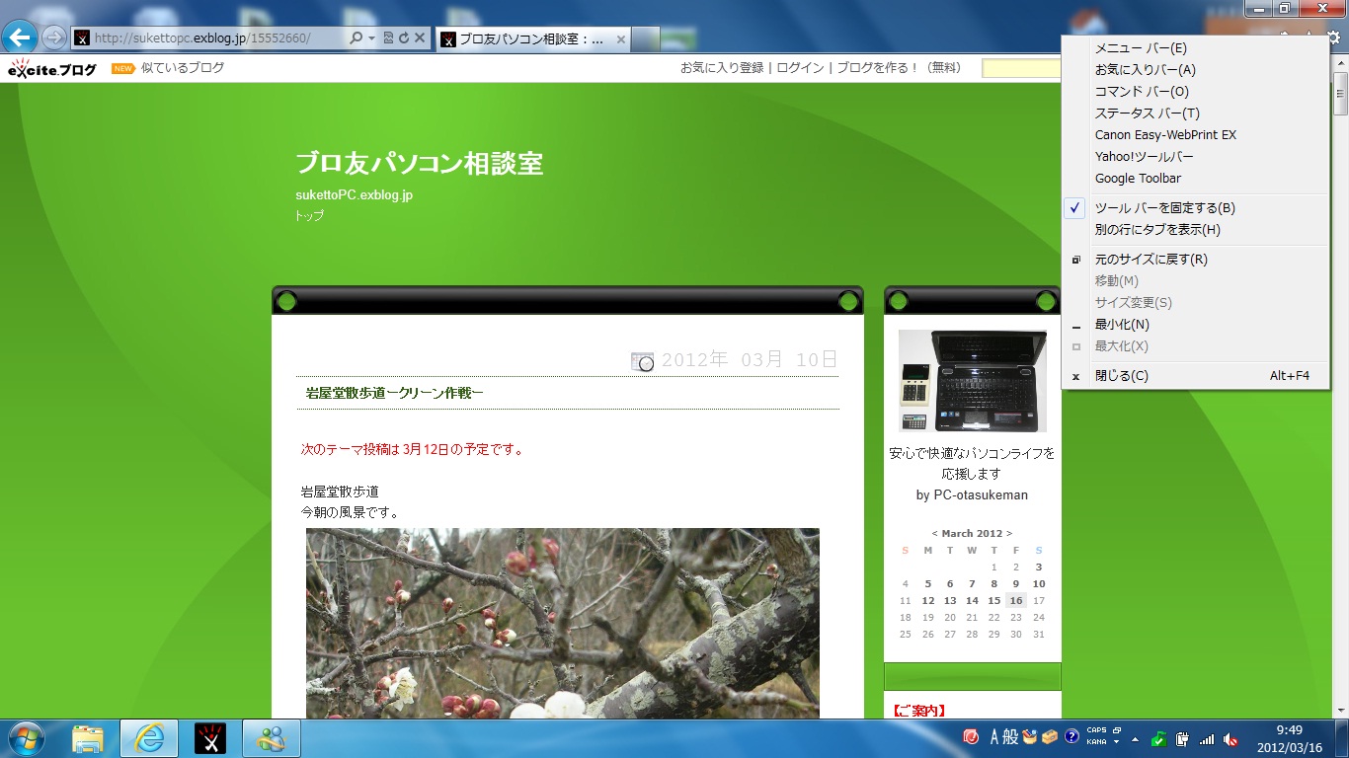Viewport: 1349px width, 758px height.
Task: Select calendar date 16
Action: pyautogui.click(x=1016, y=600)
